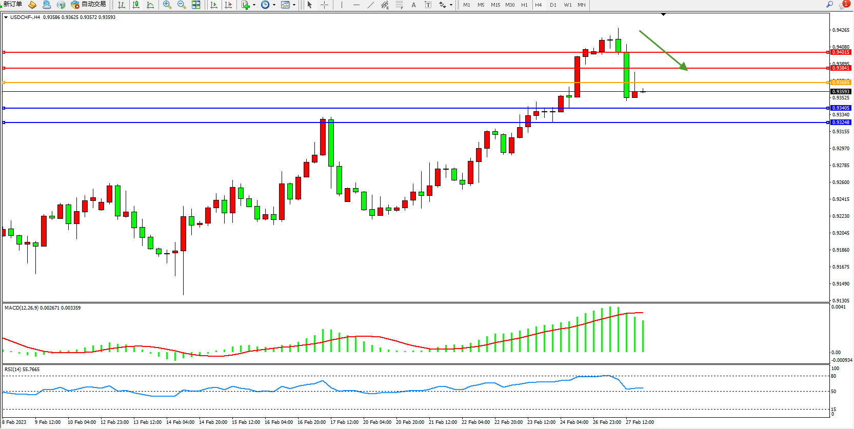This screenshot has width=854, height=429.
Task: Select the text label tool
Action: pyautogui.click(x=414, y=5)
